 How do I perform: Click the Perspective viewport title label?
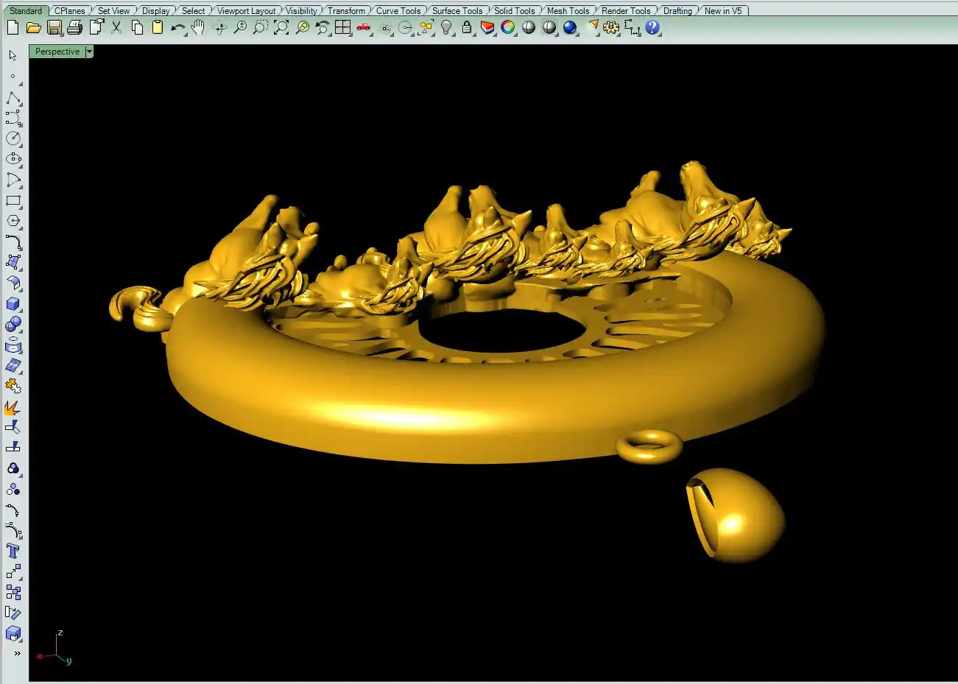[x=57, y=52]
